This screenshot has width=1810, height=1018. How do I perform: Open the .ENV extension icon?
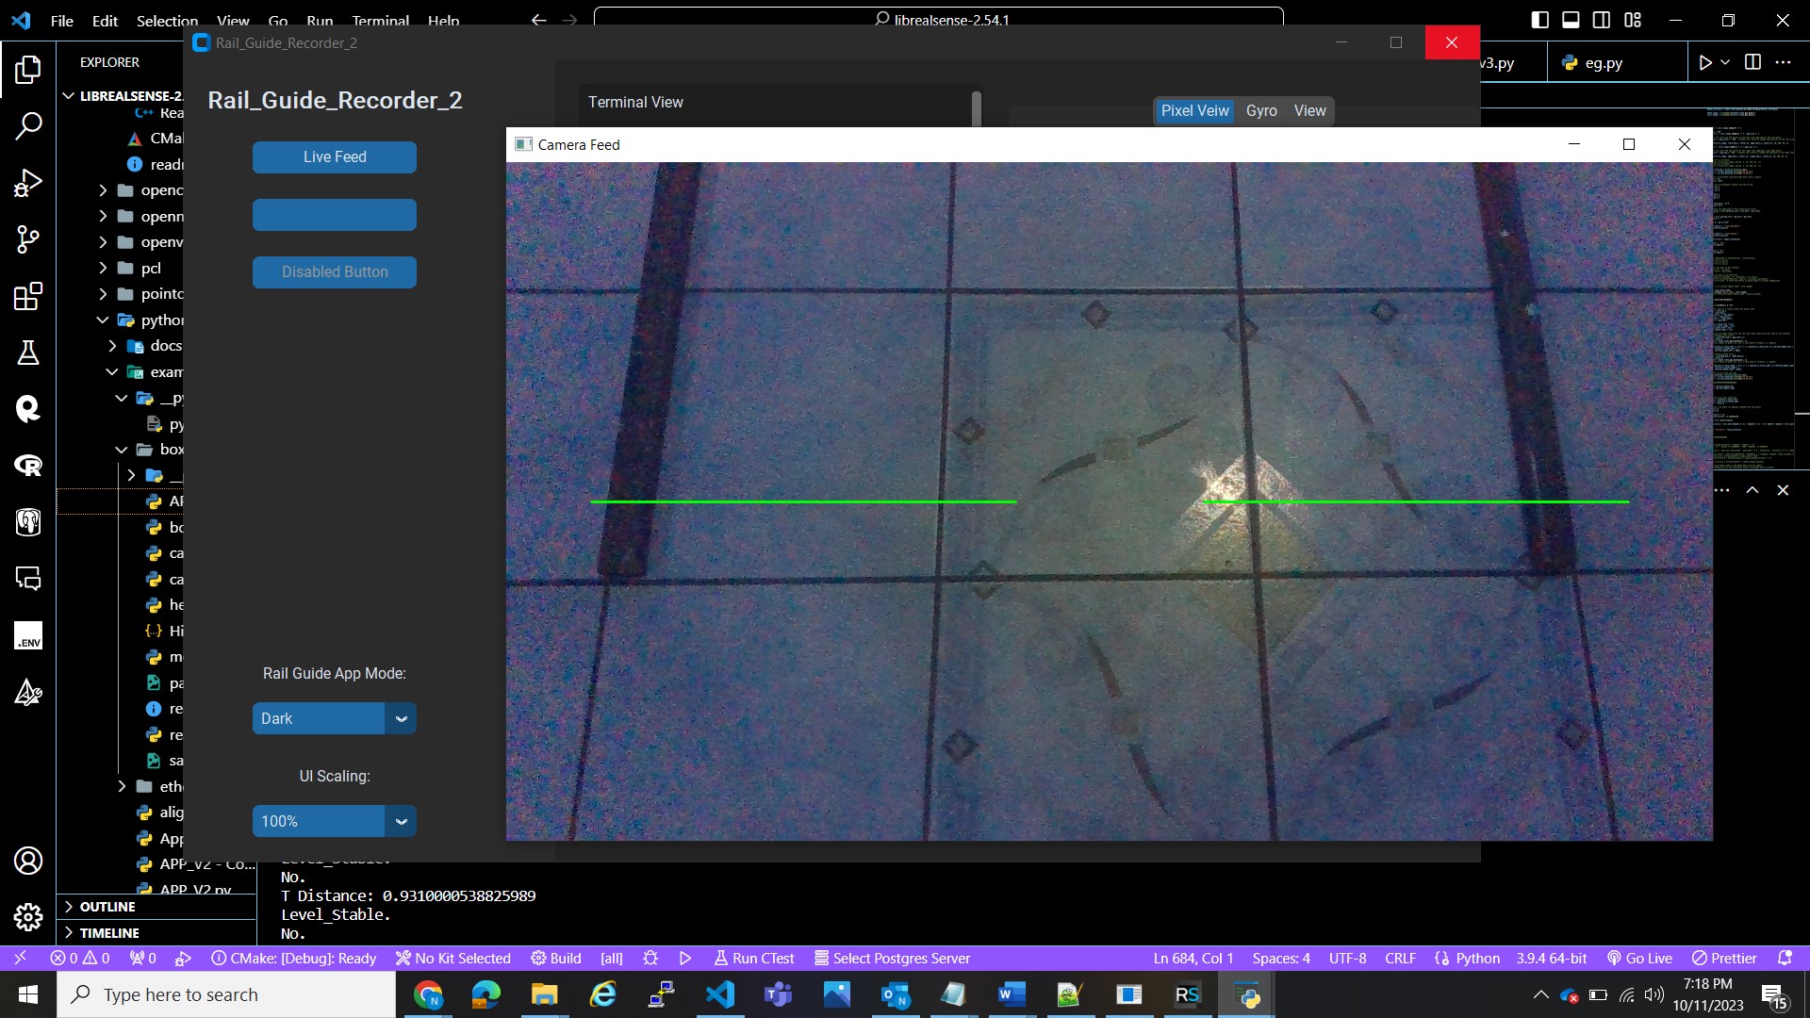[x=28, y=635]
